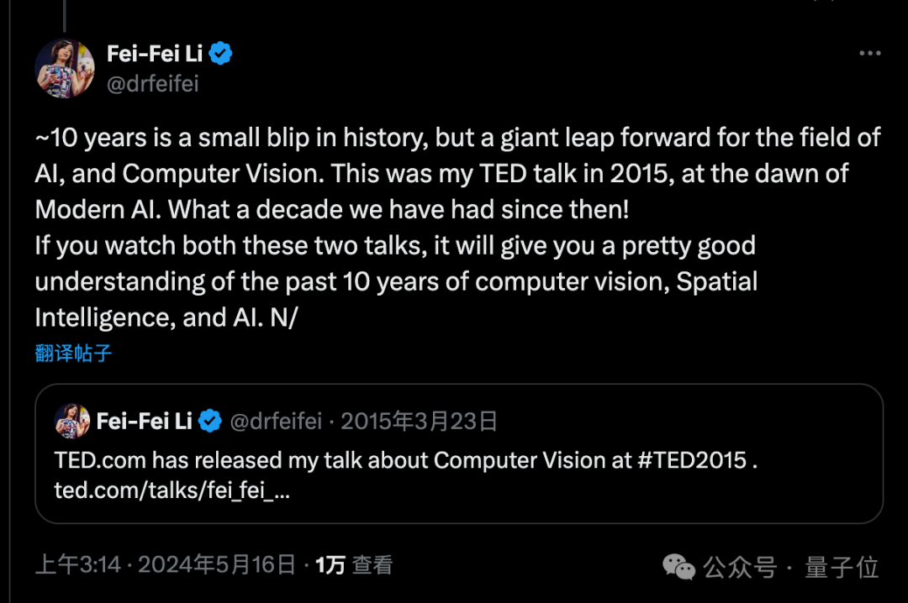The height and width of the screenshot is (603, 908).
Task: Open the #TED2015 hashtag
Action: [x=692, y=460]
